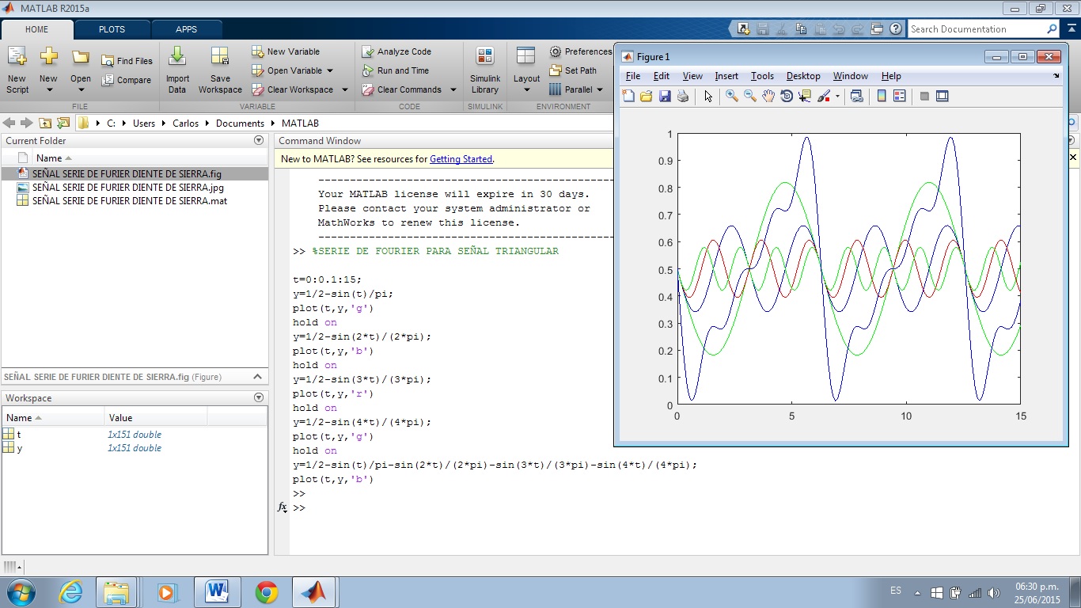Open the Brush tool dropdown arrow

coord(837,96)
